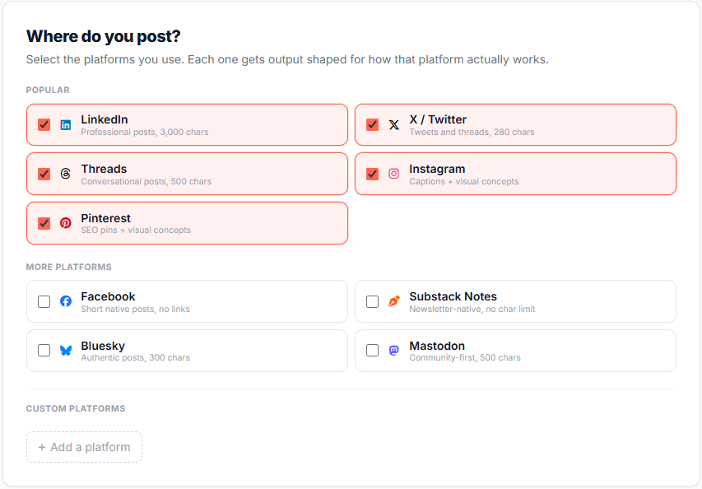Click the Instagram logo icon
The width and height of the screenshot is (702, 489).
393,174
